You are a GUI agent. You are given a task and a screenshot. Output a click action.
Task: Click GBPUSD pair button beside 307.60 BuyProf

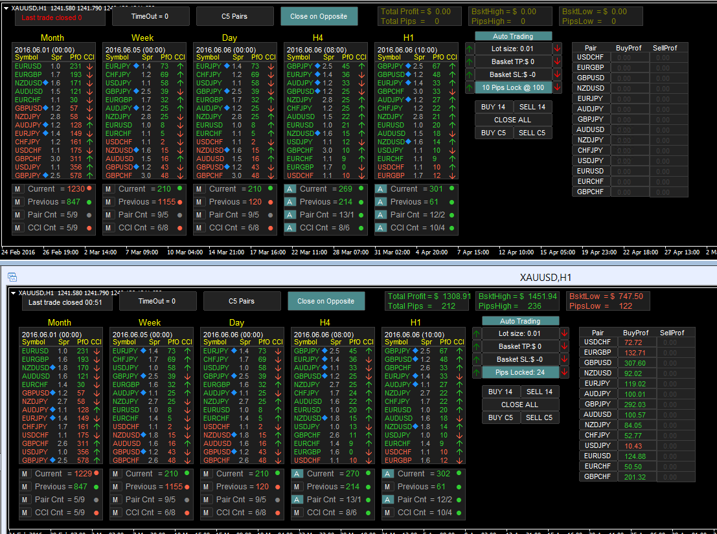(598, 362)
